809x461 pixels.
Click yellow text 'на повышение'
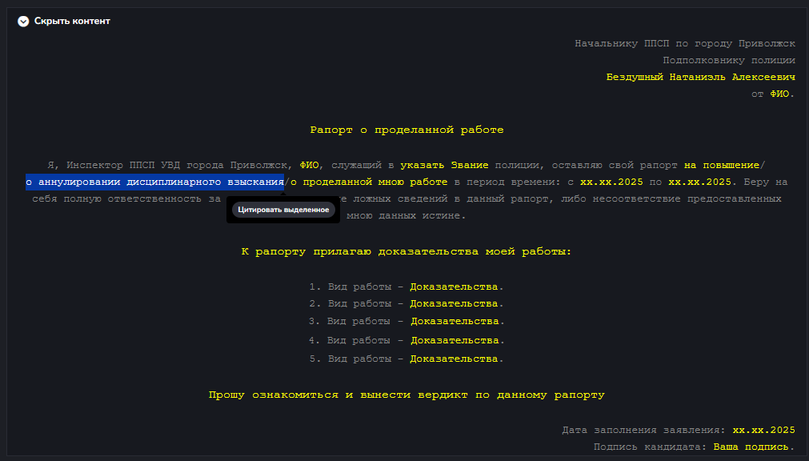tap(722, 165)
